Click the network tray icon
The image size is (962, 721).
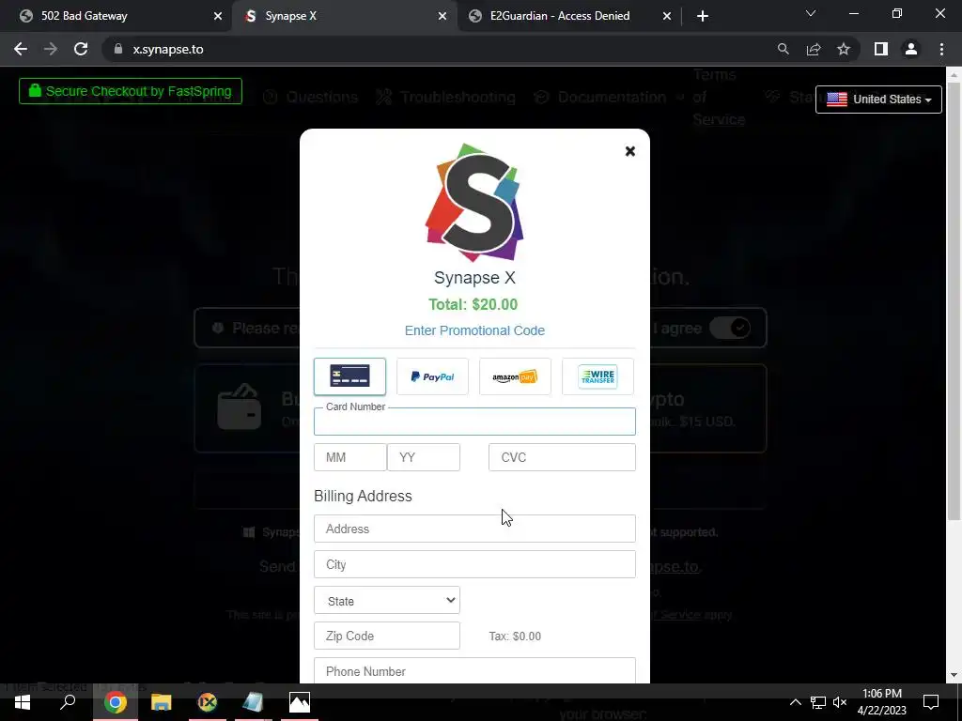coord(818,702)
